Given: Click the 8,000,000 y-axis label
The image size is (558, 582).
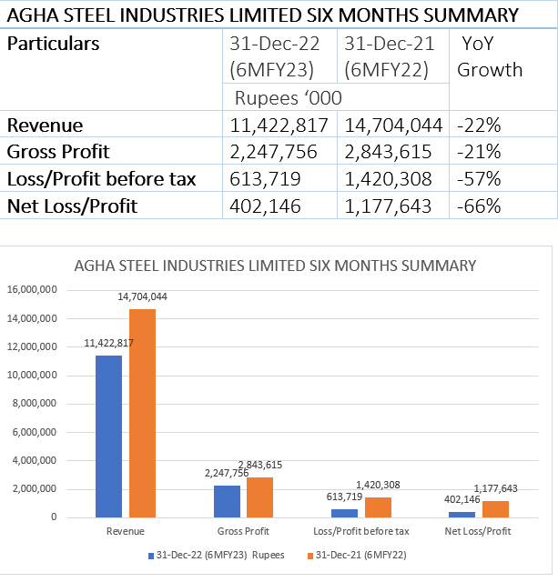Looking at the screenshot, I should tap(35, 403).
